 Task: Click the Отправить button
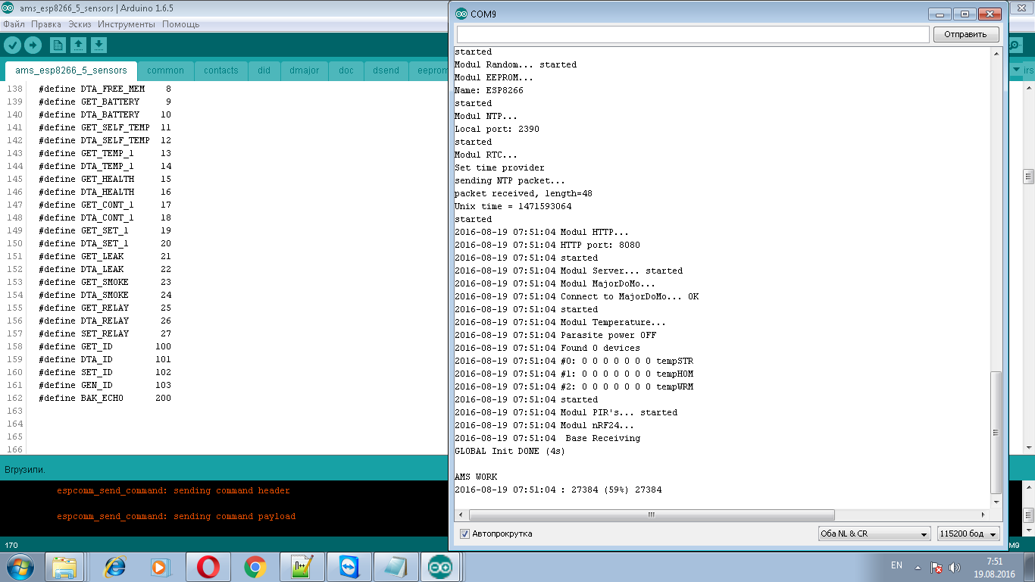(966, 34)
